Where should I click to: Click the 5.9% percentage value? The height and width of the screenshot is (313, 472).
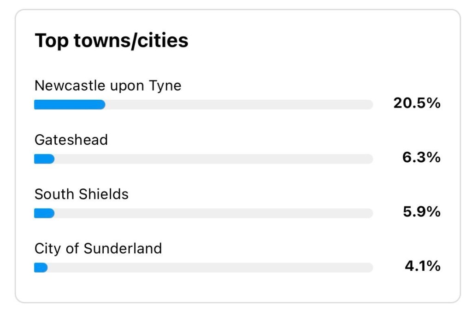pyautogui.click(x=421, y=212)
